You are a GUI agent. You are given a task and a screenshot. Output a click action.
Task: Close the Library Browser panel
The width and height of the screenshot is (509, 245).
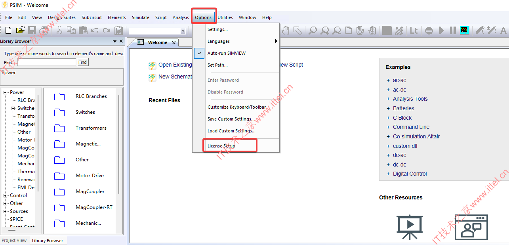tap(121, 41)
